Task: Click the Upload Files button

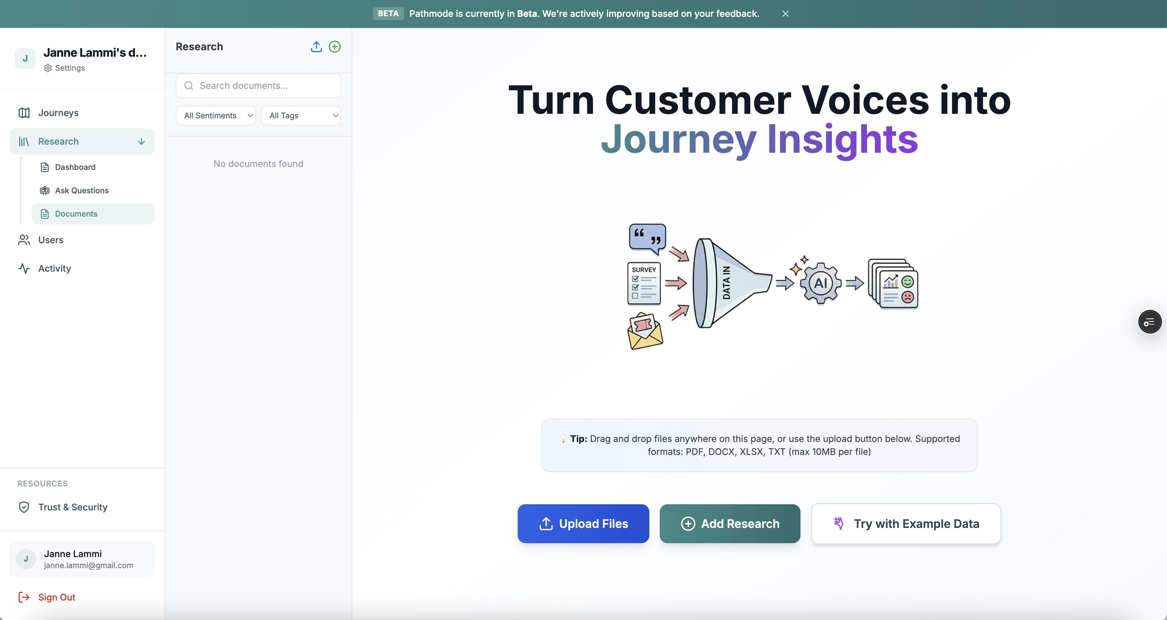Action: [583, 524]
